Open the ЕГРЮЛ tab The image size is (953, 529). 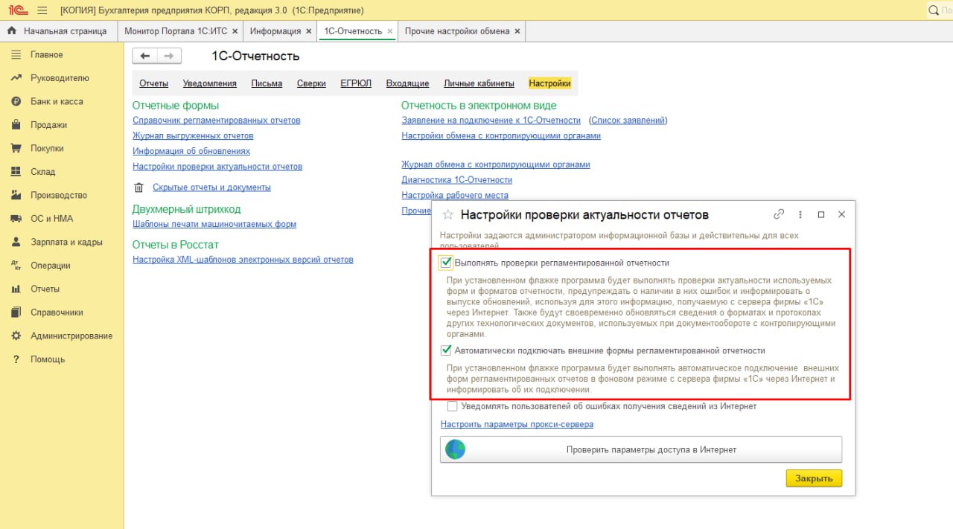click(356, 83)
